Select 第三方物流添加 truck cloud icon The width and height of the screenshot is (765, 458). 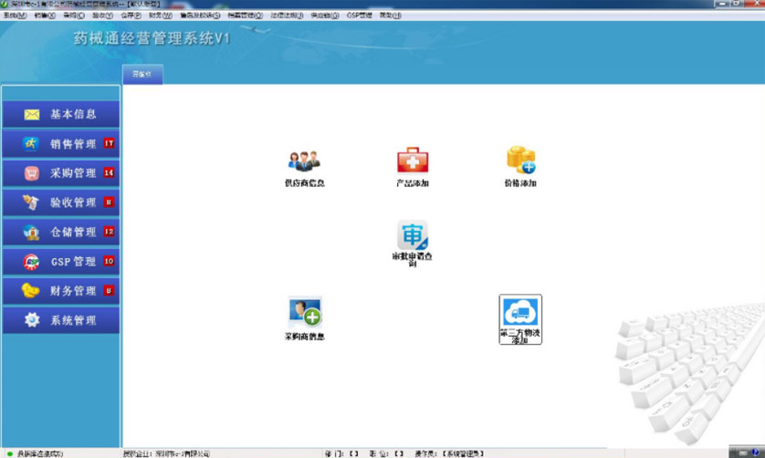pos(520,313)
